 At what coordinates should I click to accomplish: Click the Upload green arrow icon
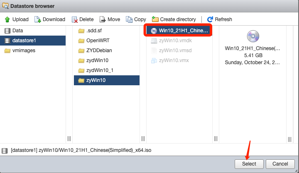[7, 19]
